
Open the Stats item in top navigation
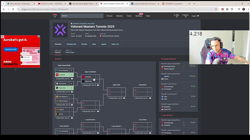click(148, 16)
